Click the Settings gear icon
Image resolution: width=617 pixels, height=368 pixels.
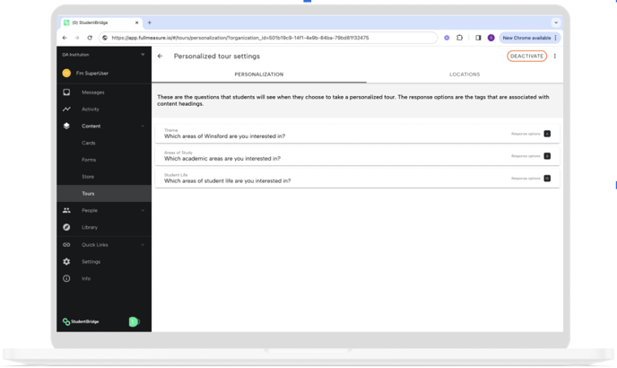click(66, 261)
